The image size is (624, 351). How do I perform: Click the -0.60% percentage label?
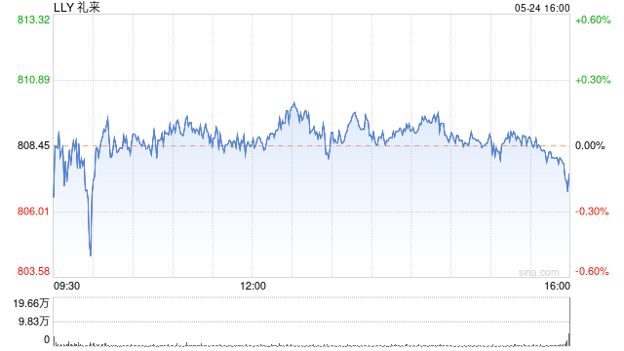[592, 271]
